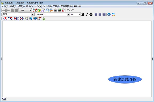Minimize the mind map window
This screenshot has width=154, height=102.
(139, 3)
